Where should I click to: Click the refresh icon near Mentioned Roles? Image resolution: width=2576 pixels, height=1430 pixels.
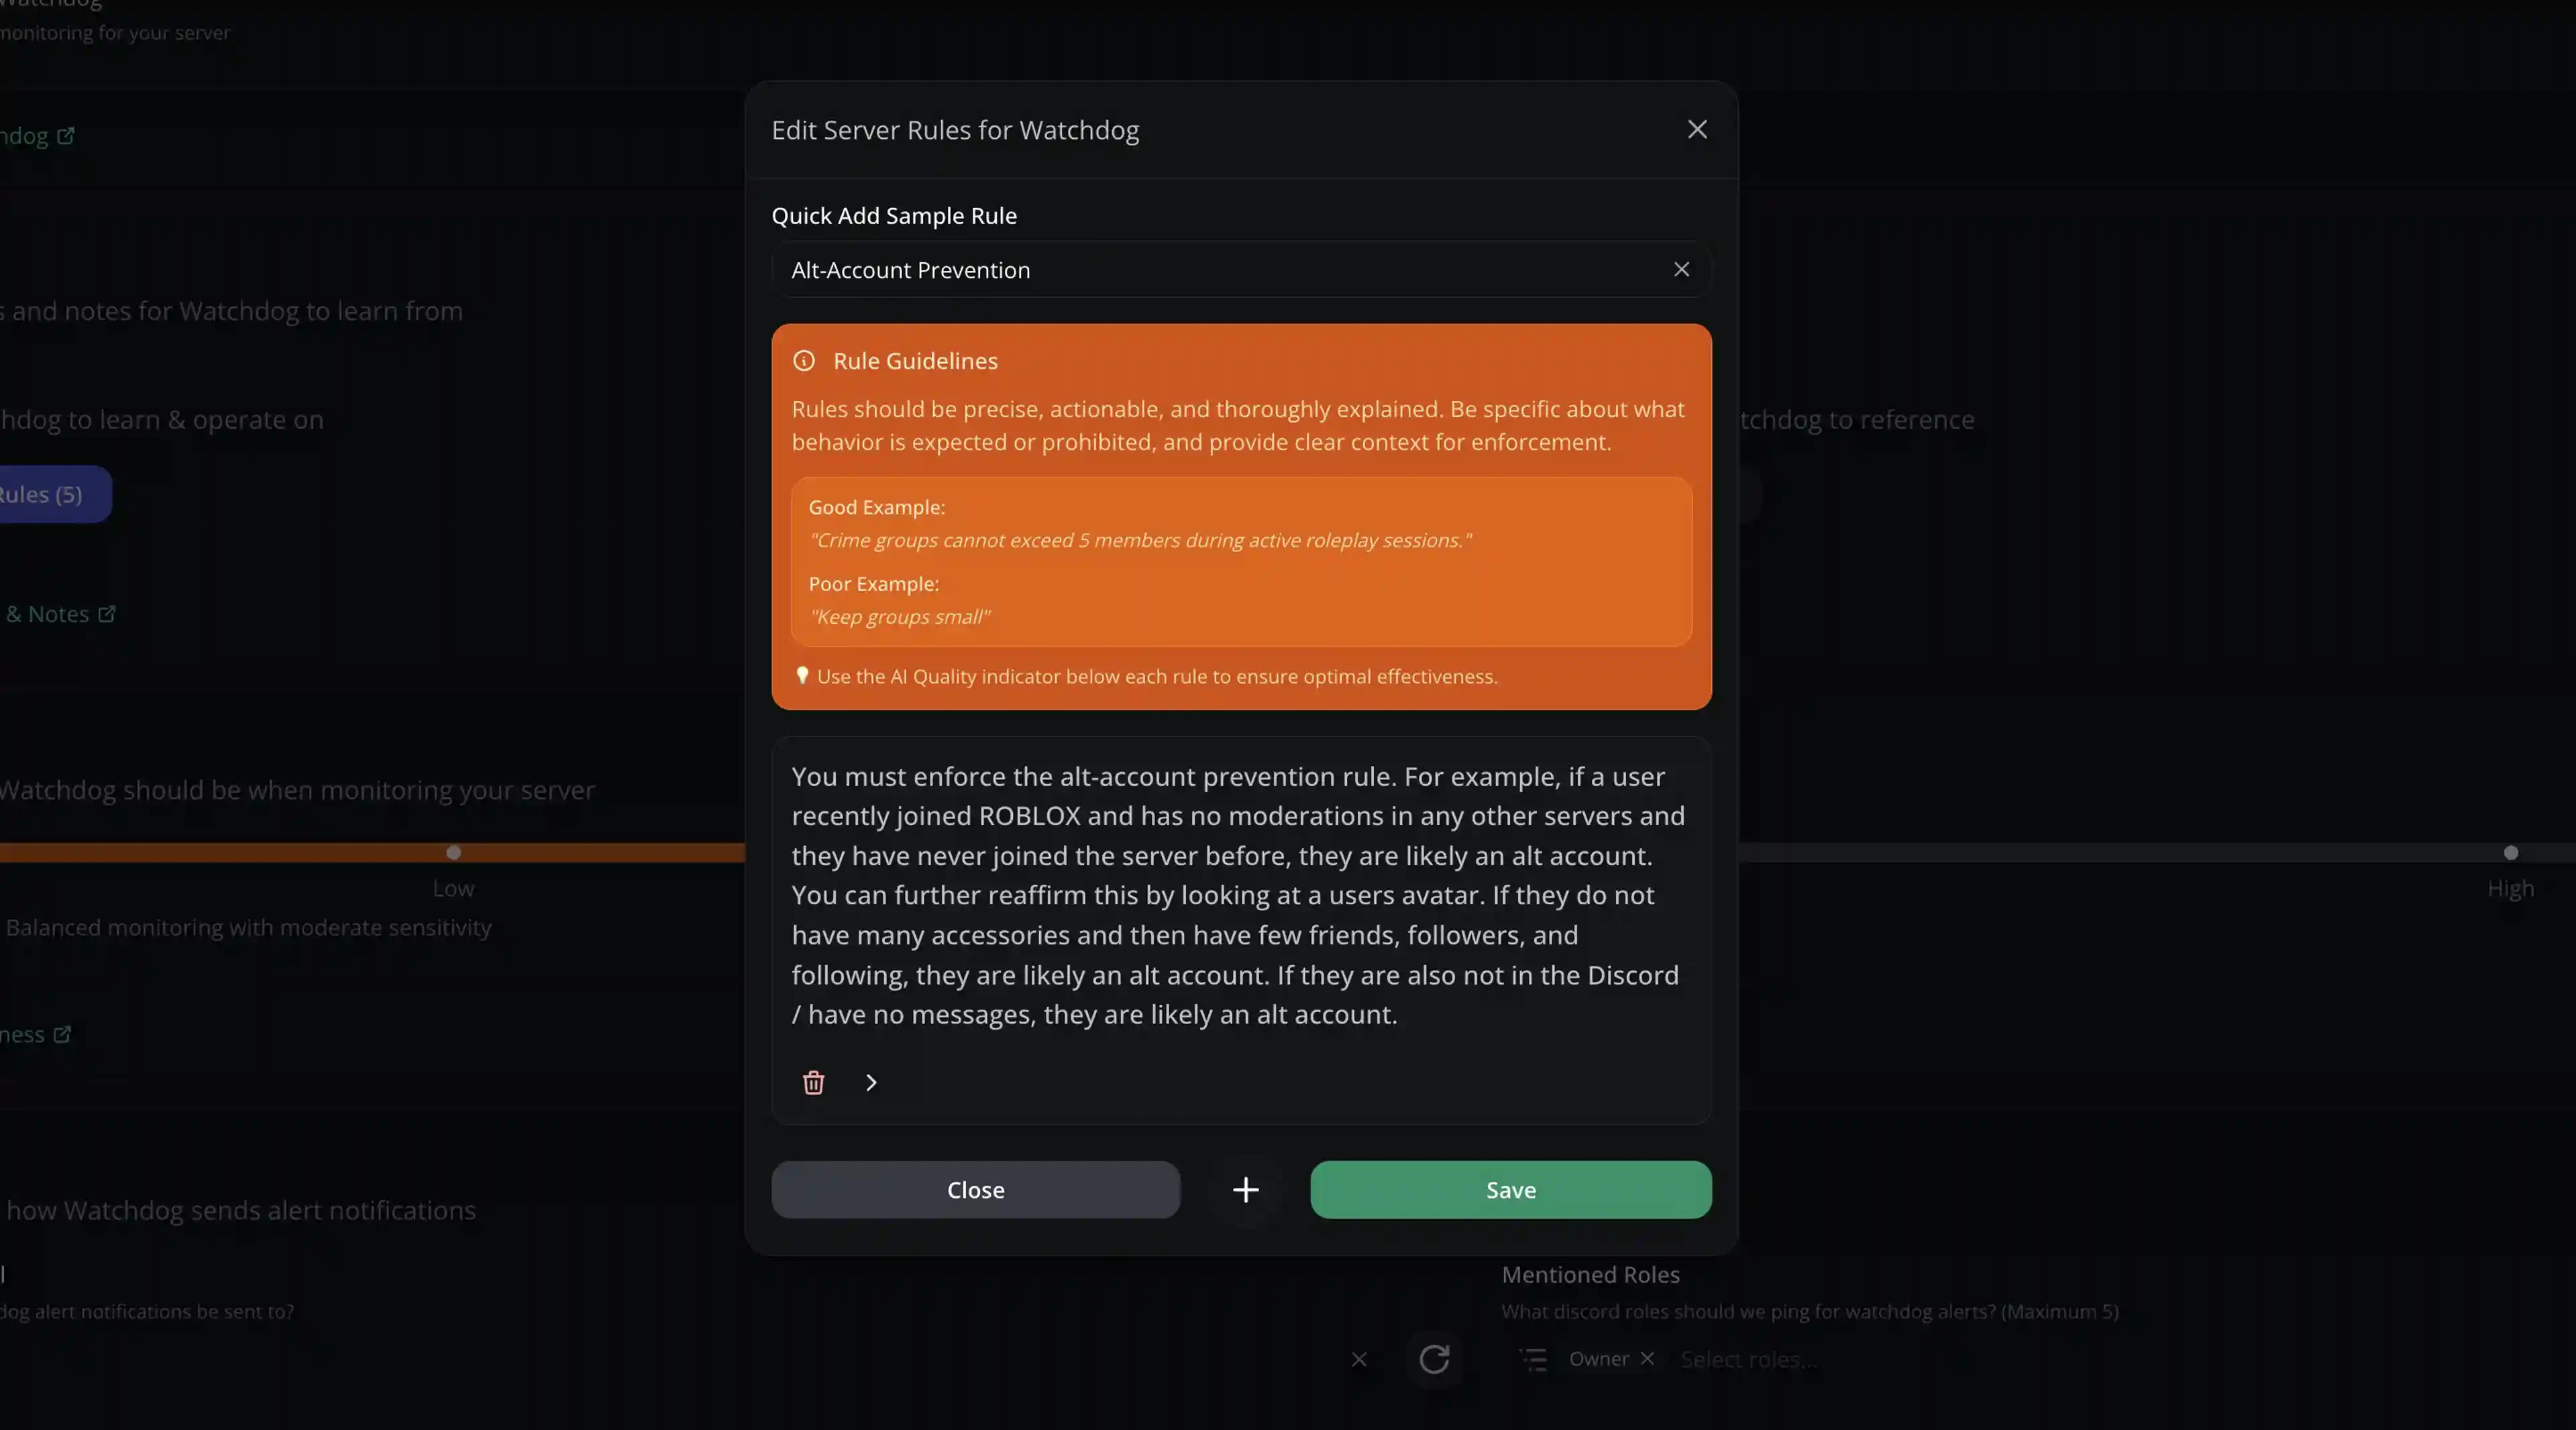[x=1434, y=1359]
